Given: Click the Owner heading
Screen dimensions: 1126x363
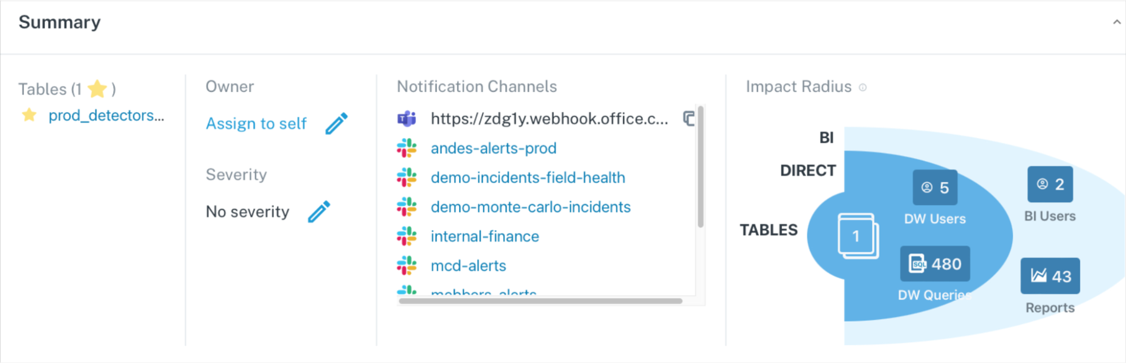Looking at the screenshot, I should pos(230,86).
